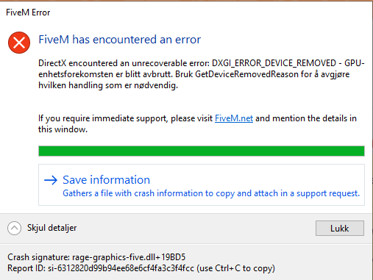Click the Gathers a file description text
Image resolution: width=373 pixels, height=280 pixels.
(211, 193)
